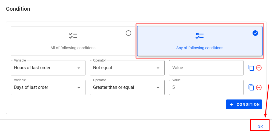Duplicate the Hours of last order condition
The image size is (272, 132).
tap(251, 68)
